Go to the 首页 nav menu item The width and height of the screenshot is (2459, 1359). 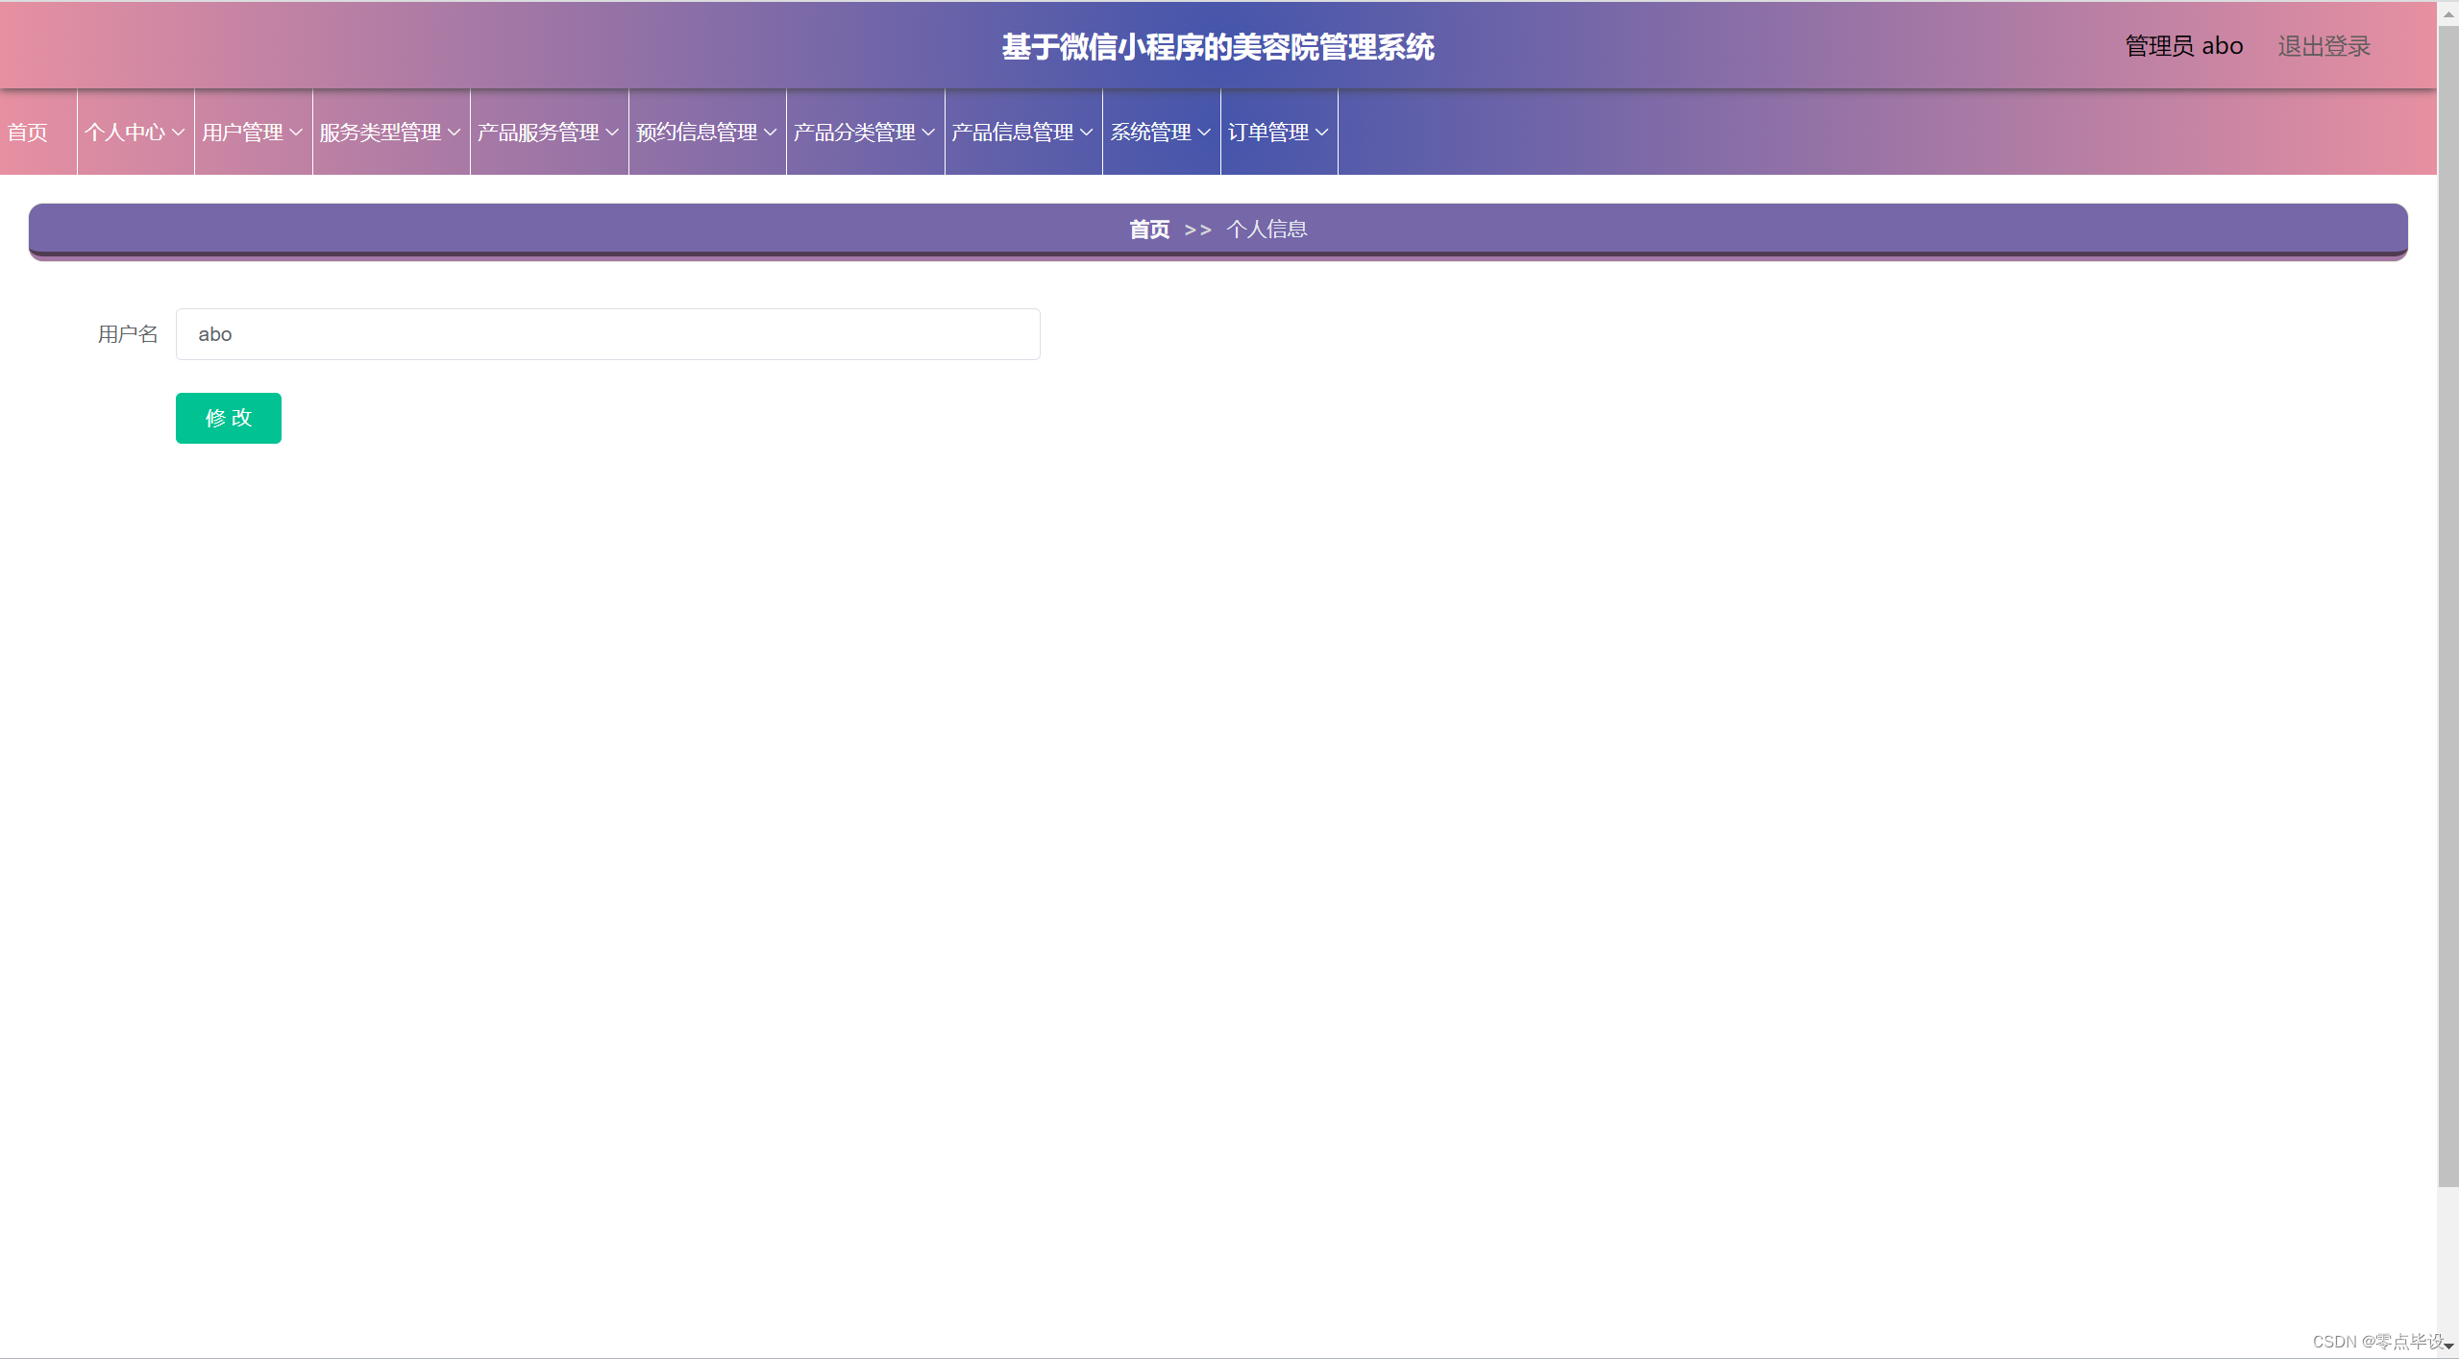pos(29,133)
